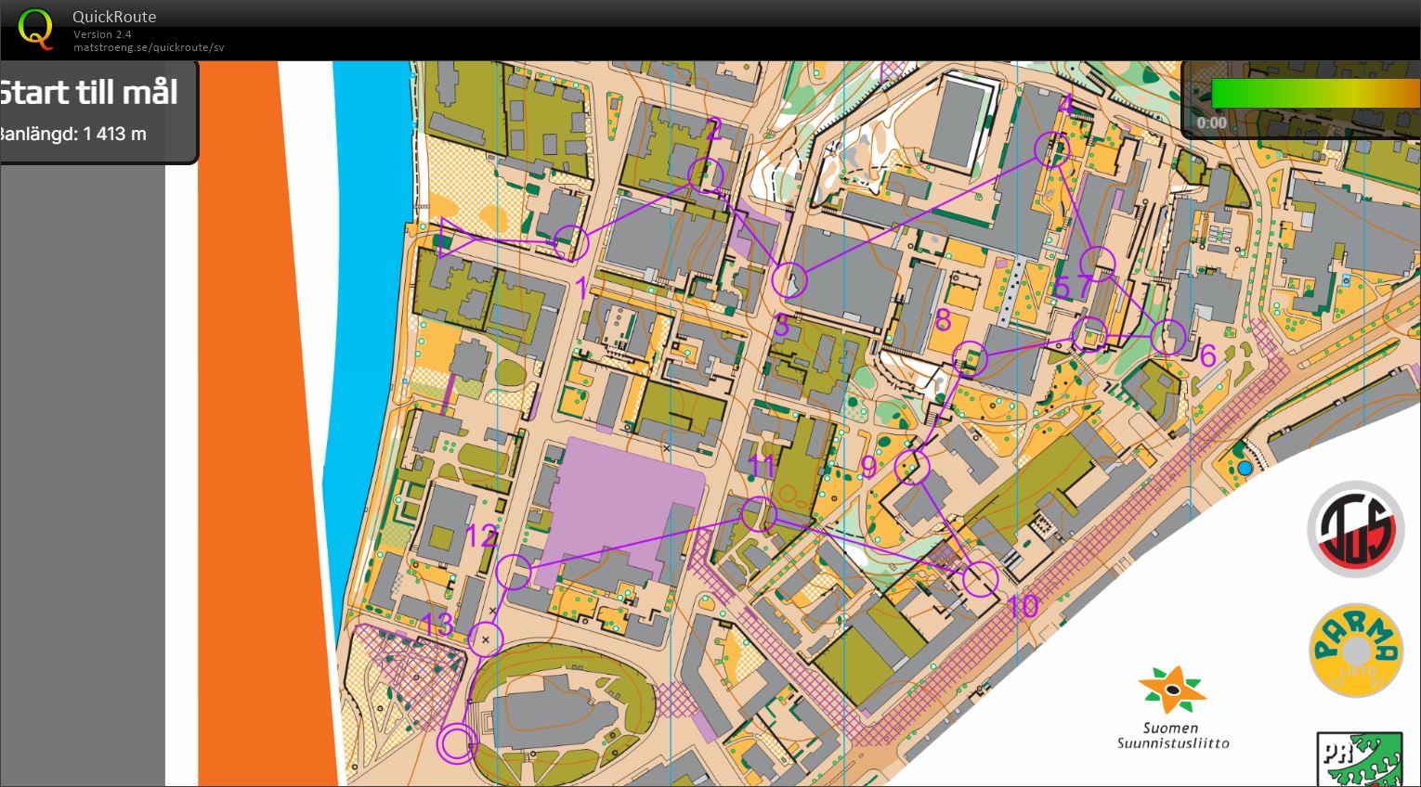This screenshot has height=787, width=1421.
Task: Click the QuickRoute title text
Action: [114, 17]
